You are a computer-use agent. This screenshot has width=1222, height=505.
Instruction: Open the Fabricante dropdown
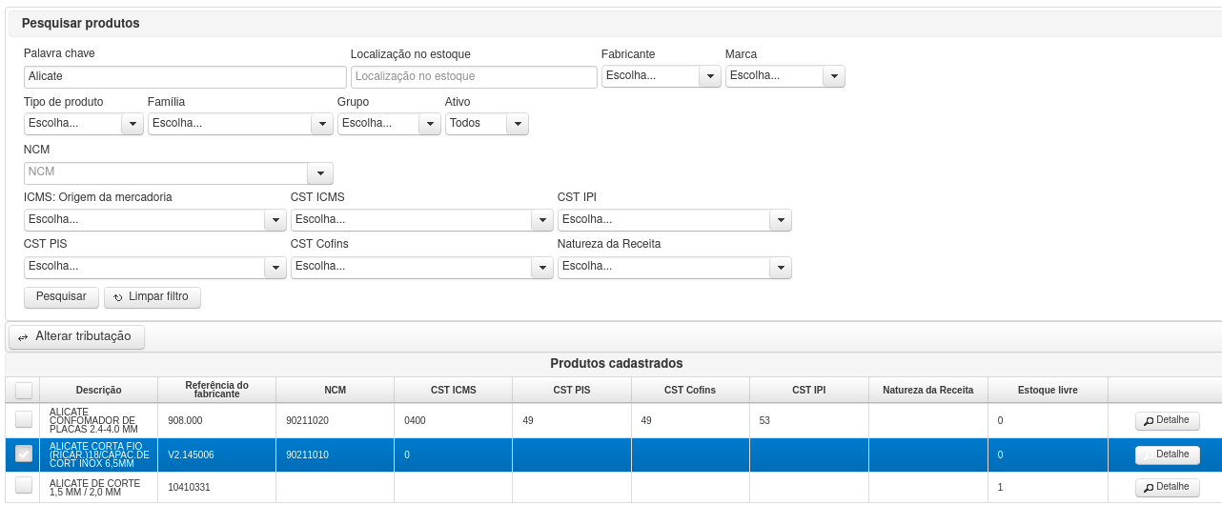point(661,76)
